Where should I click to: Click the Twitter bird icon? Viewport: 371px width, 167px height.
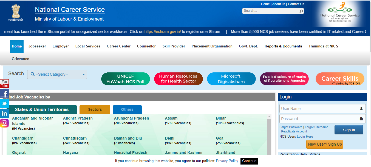(4, 103)
